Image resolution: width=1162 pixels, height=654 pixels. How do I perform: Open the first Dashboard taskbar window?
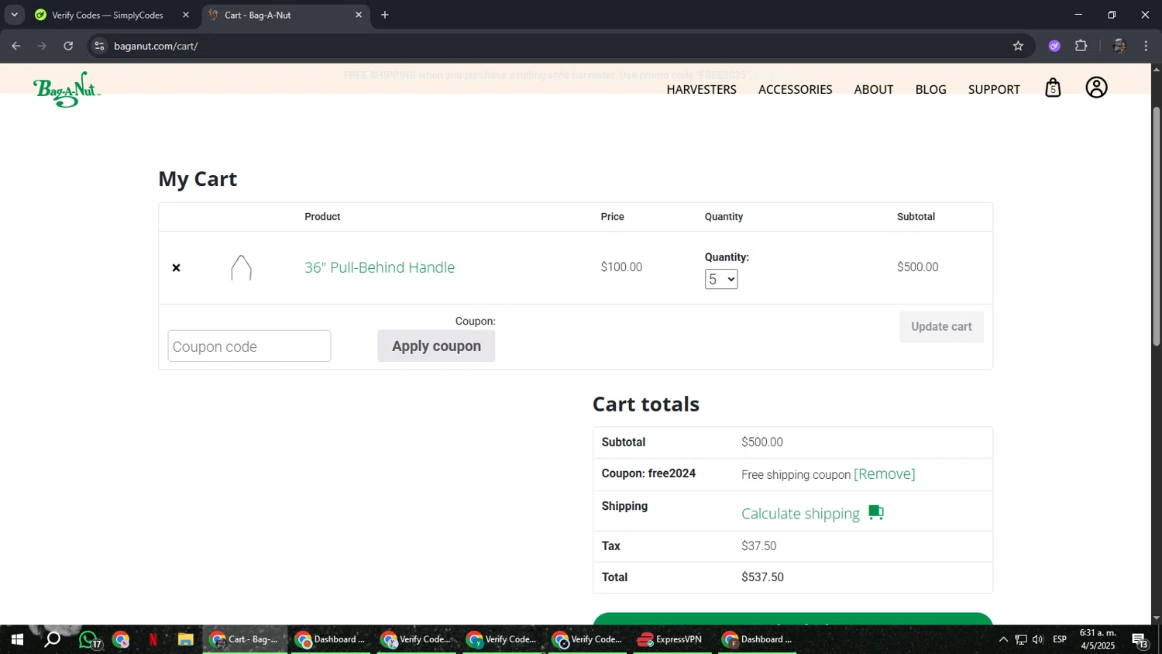tap(331, 640)
